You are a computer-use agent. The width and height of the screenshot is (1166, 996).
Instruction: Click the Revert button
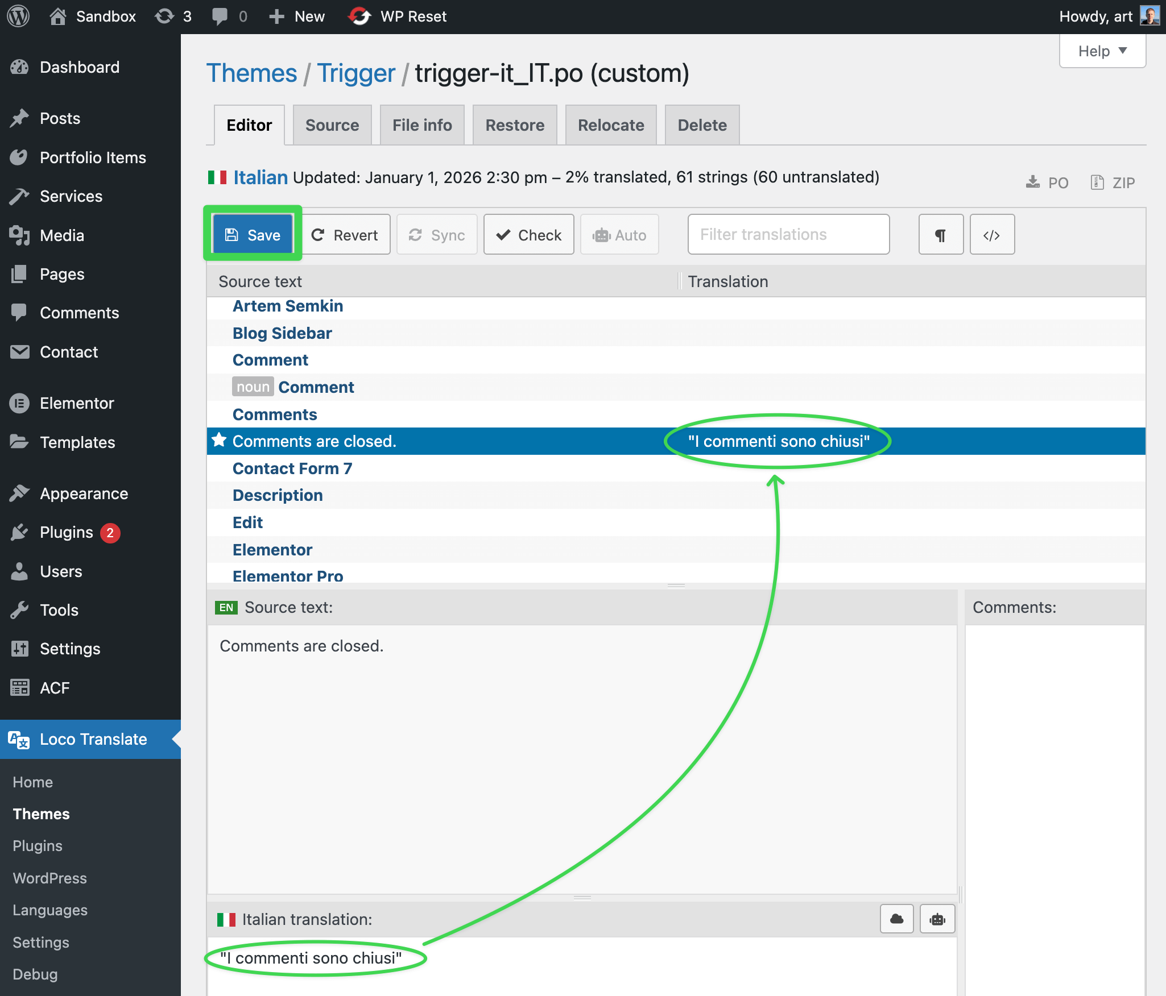(x=345, y=235)
